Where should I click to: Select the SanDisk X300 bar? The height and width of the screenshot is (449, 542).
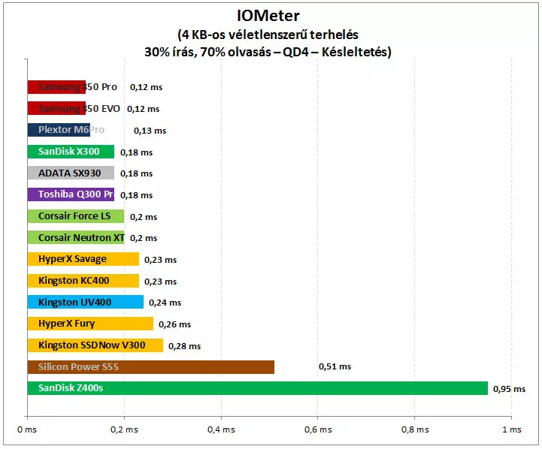click(x=71, y=152)
